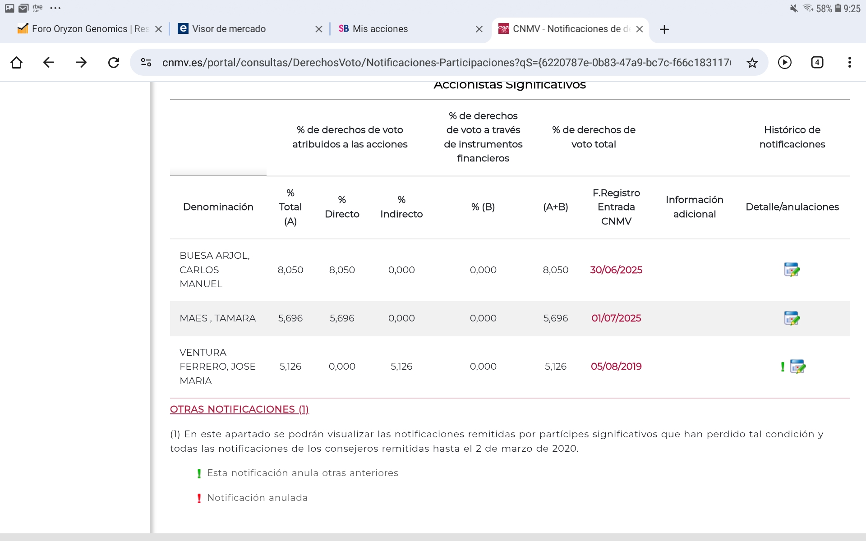Open the 01/07/2025 registration date link

pos(616,318)
